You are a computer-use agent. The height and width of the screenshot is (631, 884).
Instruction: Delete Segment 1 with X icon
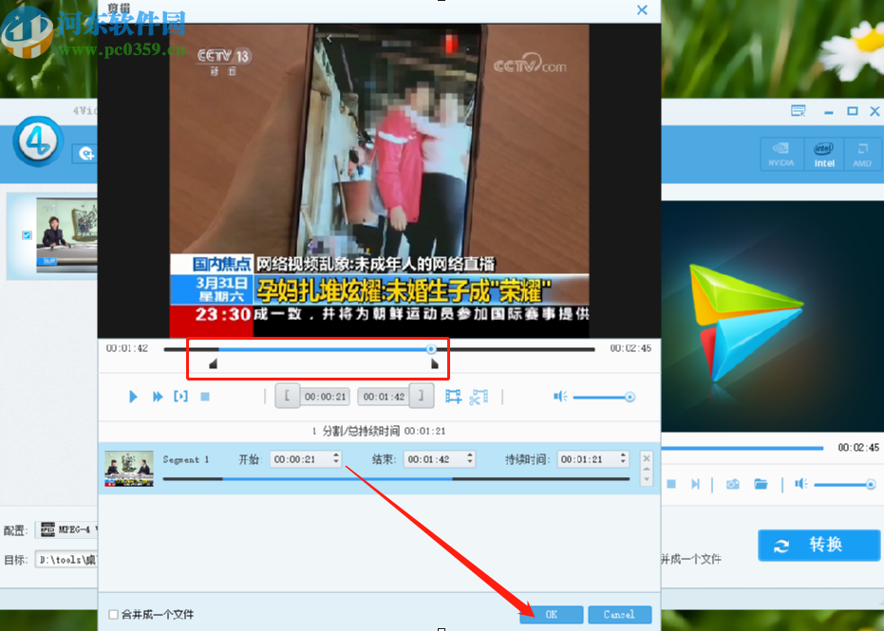point(647,457)
